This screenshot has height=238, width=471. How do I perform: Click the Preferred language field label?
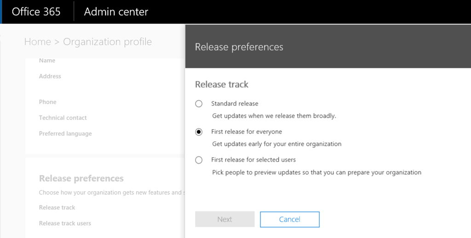(x=65, y=134)
